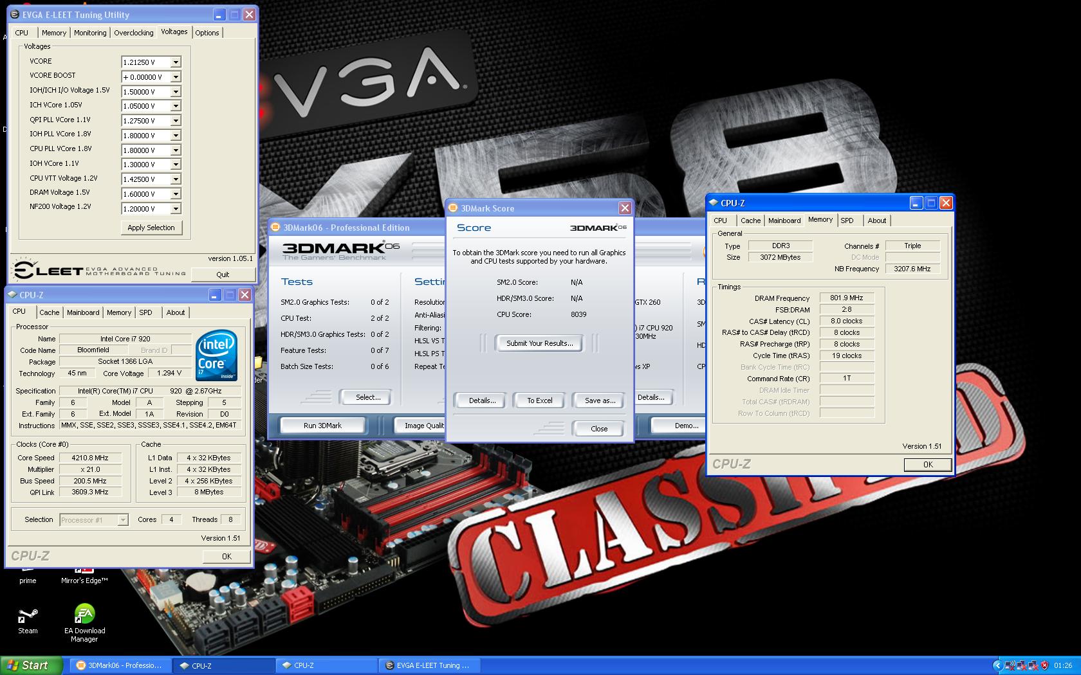
Task: Open the VCORE BOOST dropdown
Action: pos(176,77)
